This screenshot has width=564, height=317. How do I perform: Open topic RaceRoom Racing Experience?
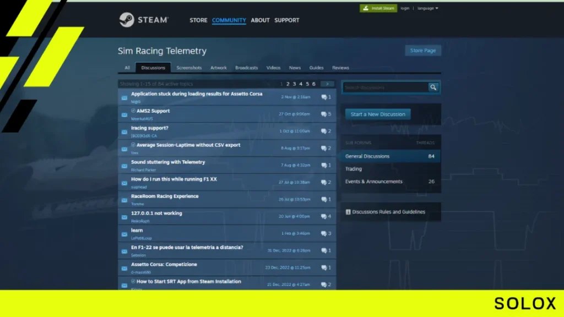coord(165,196)
